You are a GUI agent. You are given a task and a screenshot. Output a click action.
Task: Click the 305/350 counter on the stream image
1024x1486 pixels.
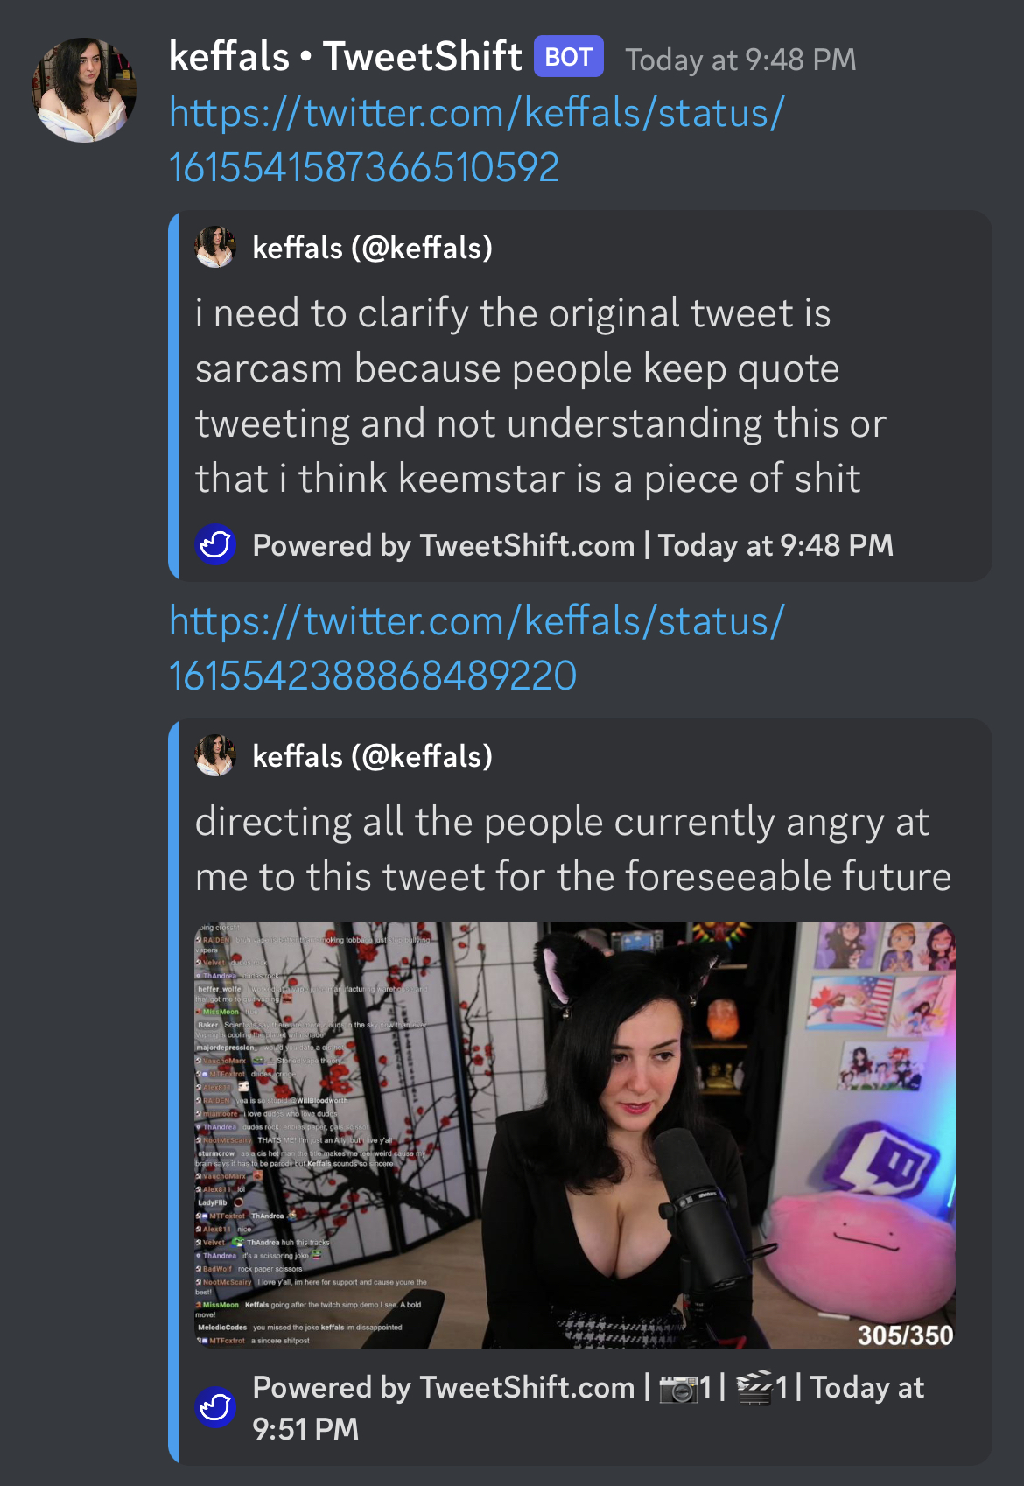tap(905, 1335)
